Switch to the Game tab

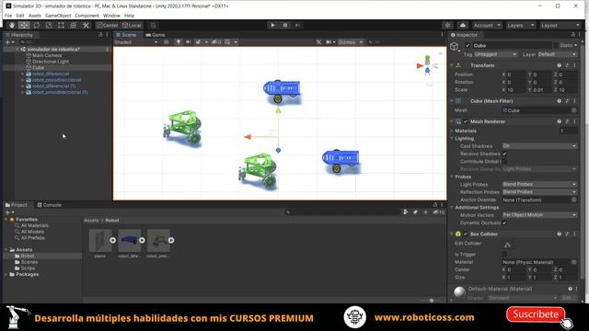point(156,35)
